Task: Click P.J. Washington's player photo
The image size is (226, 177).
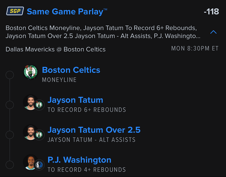Action: pyautogui.click(x=30, y=162)
